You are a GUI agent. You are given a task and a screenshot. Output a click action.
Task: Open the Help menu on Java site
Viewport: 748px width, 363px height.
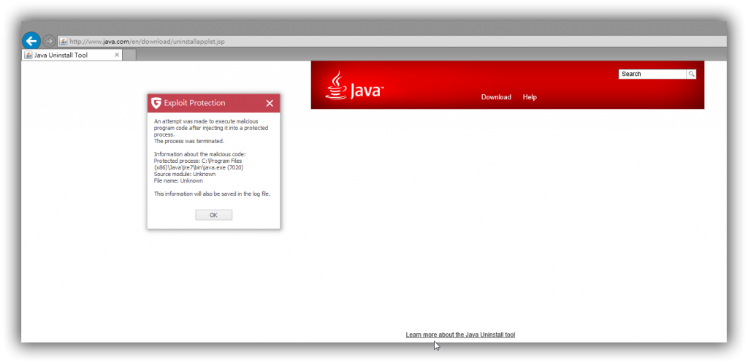coord(530,97)
